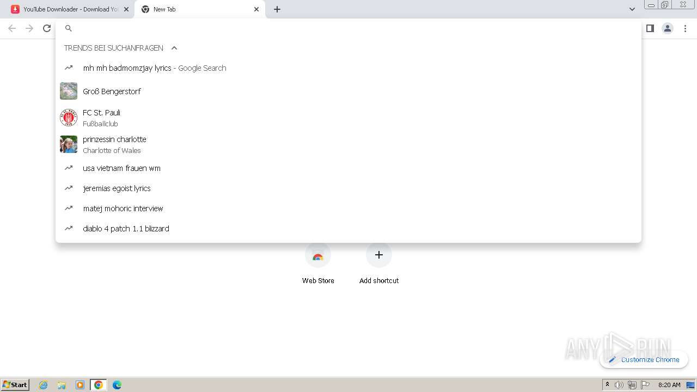
Task: Click the Chrome taskbar icon
Action: pyautogui.click(x=99, y=385)
